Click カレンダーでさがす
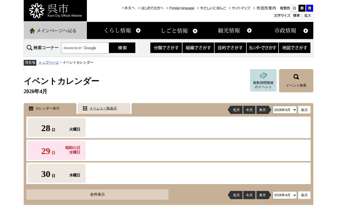 point(262,48)
